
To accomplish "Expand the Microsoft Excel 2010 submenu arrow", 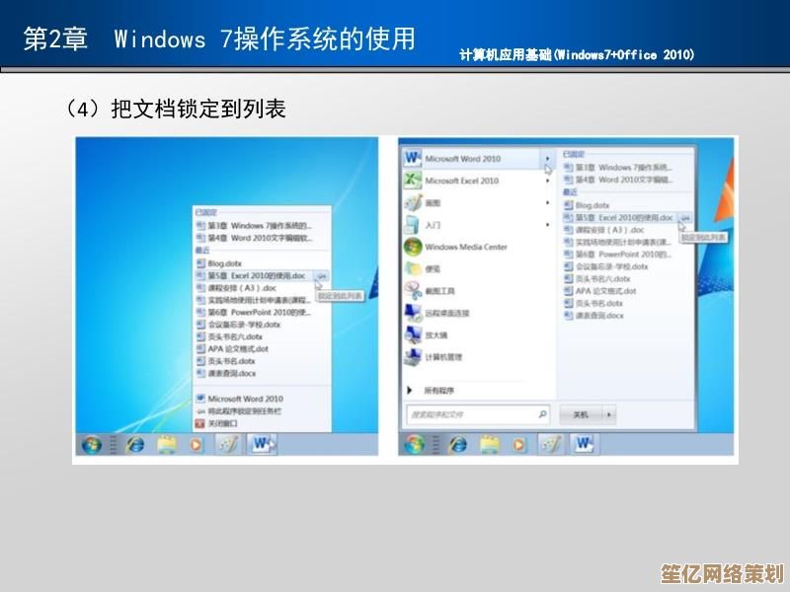I will coord(548,181).
